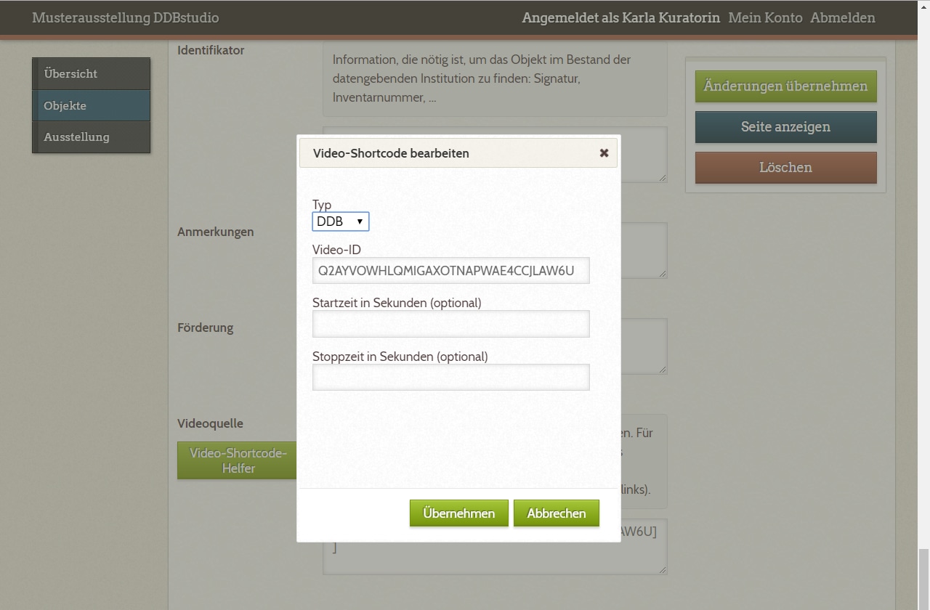Open the Typ dropdown showing DDB
Screen dimensions: 930x610
341,221
